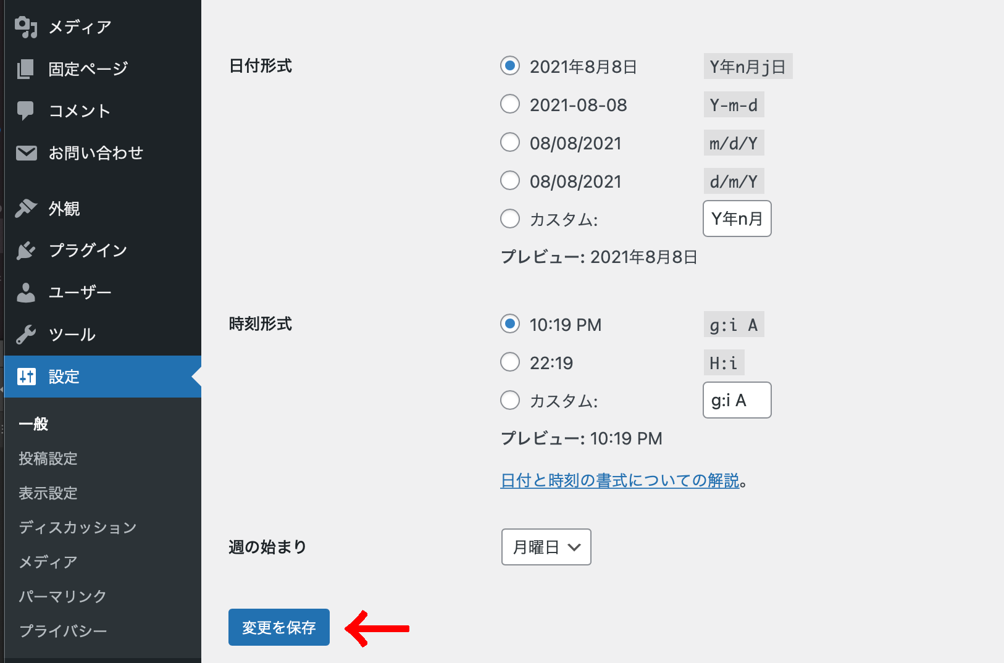Click the custom date format field Y年n月

point(737,219)
